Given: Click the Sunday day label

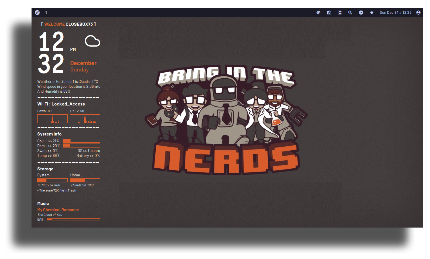Looking at the screenshot, I should 79,70.
